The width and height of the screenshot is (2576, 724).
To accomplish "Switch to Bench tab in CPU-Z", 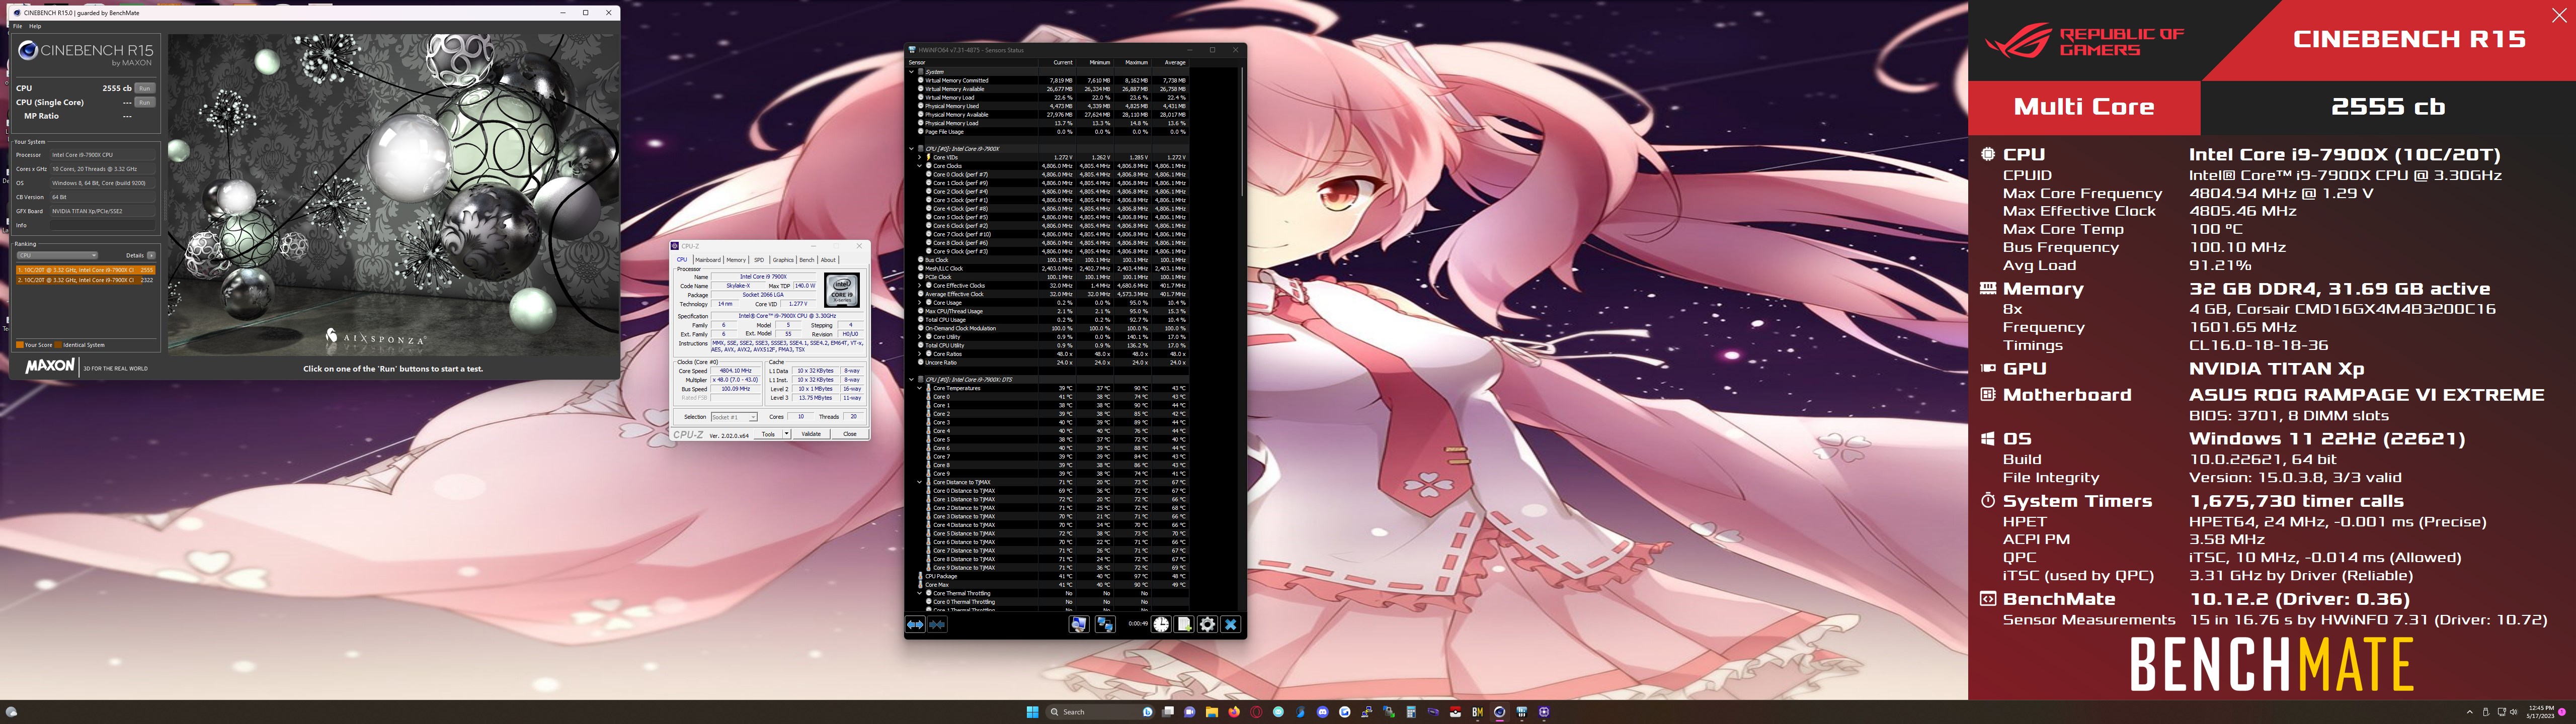I will (x=808, y=260).
